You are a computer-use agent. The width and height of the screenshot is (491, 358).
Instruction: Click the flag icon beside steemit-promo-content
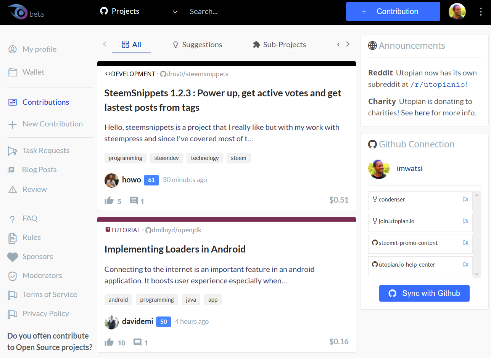(x=465, y=243)
